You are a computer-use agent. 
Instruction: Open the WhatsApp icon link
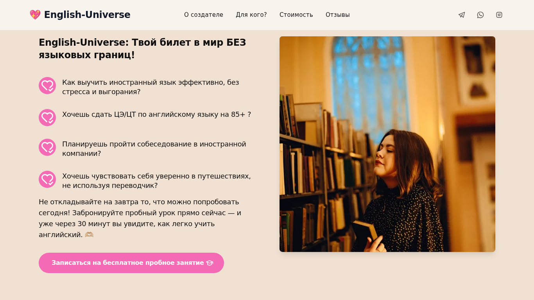pyautogui.click(x=480, y=15)
